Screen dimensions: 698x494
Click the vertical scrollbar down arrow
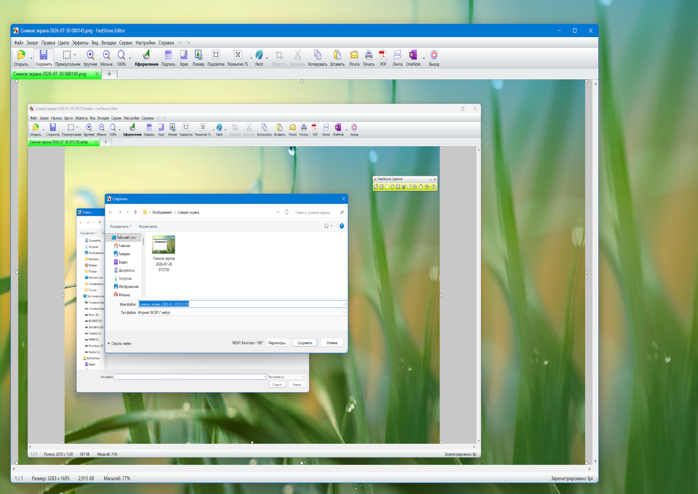[595, 461]
